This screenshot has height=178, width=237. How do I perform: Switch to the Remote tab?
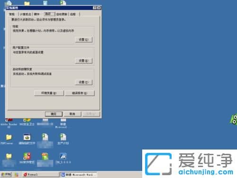coord(73,14)
